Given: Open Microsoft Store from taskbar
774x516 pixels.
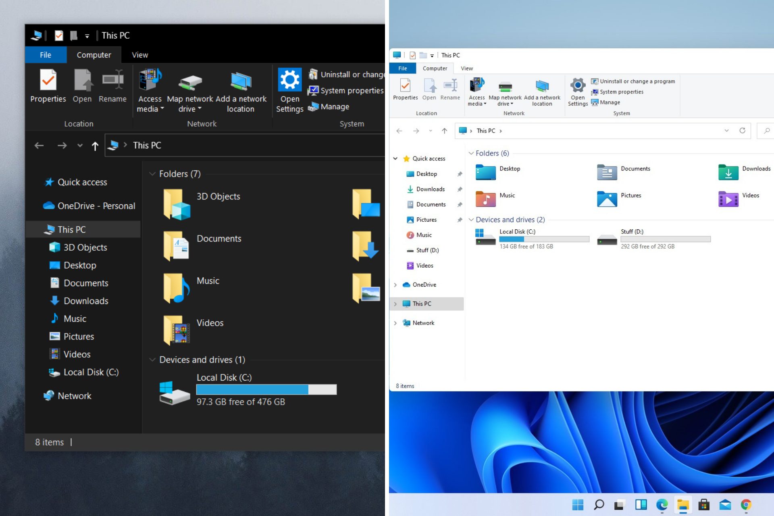Looking at the screenshot, I should coord(704,504).
